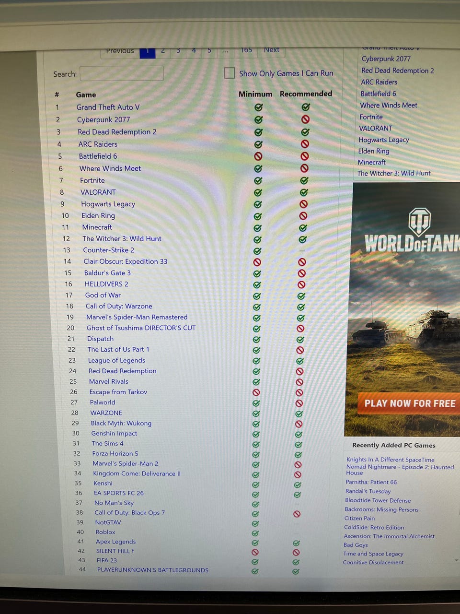Screen dimensions: 460x614
Task: Click VALORANT minimum checkmark icon
Action: [258, 192]
